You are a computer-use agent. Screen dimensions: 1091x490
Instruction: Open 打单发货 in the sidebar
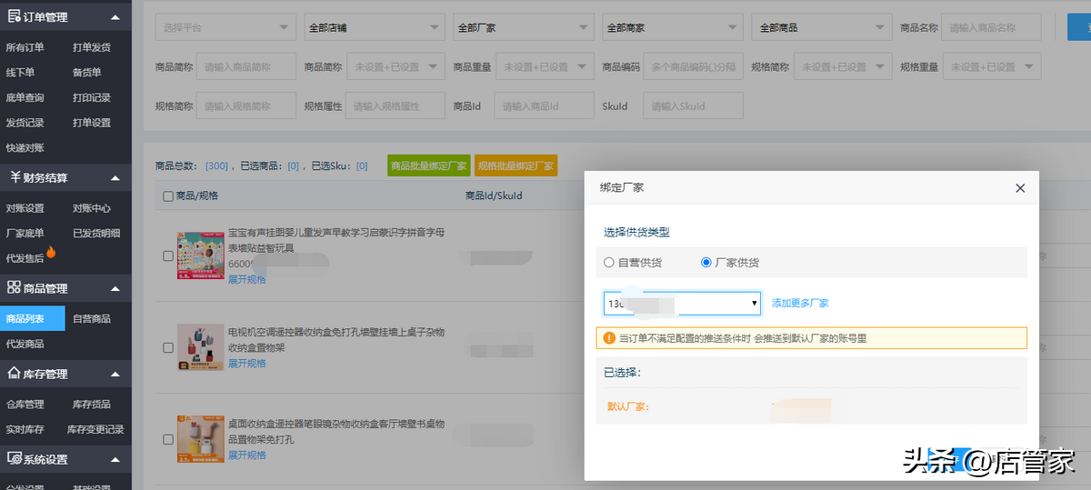tap(92, 47)
